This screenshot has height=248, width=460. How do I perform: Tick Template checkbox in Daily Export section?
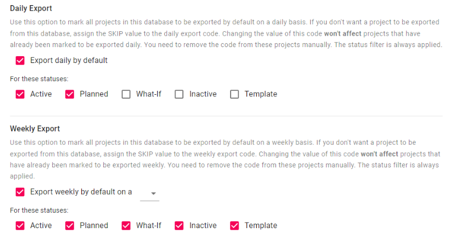235,94
